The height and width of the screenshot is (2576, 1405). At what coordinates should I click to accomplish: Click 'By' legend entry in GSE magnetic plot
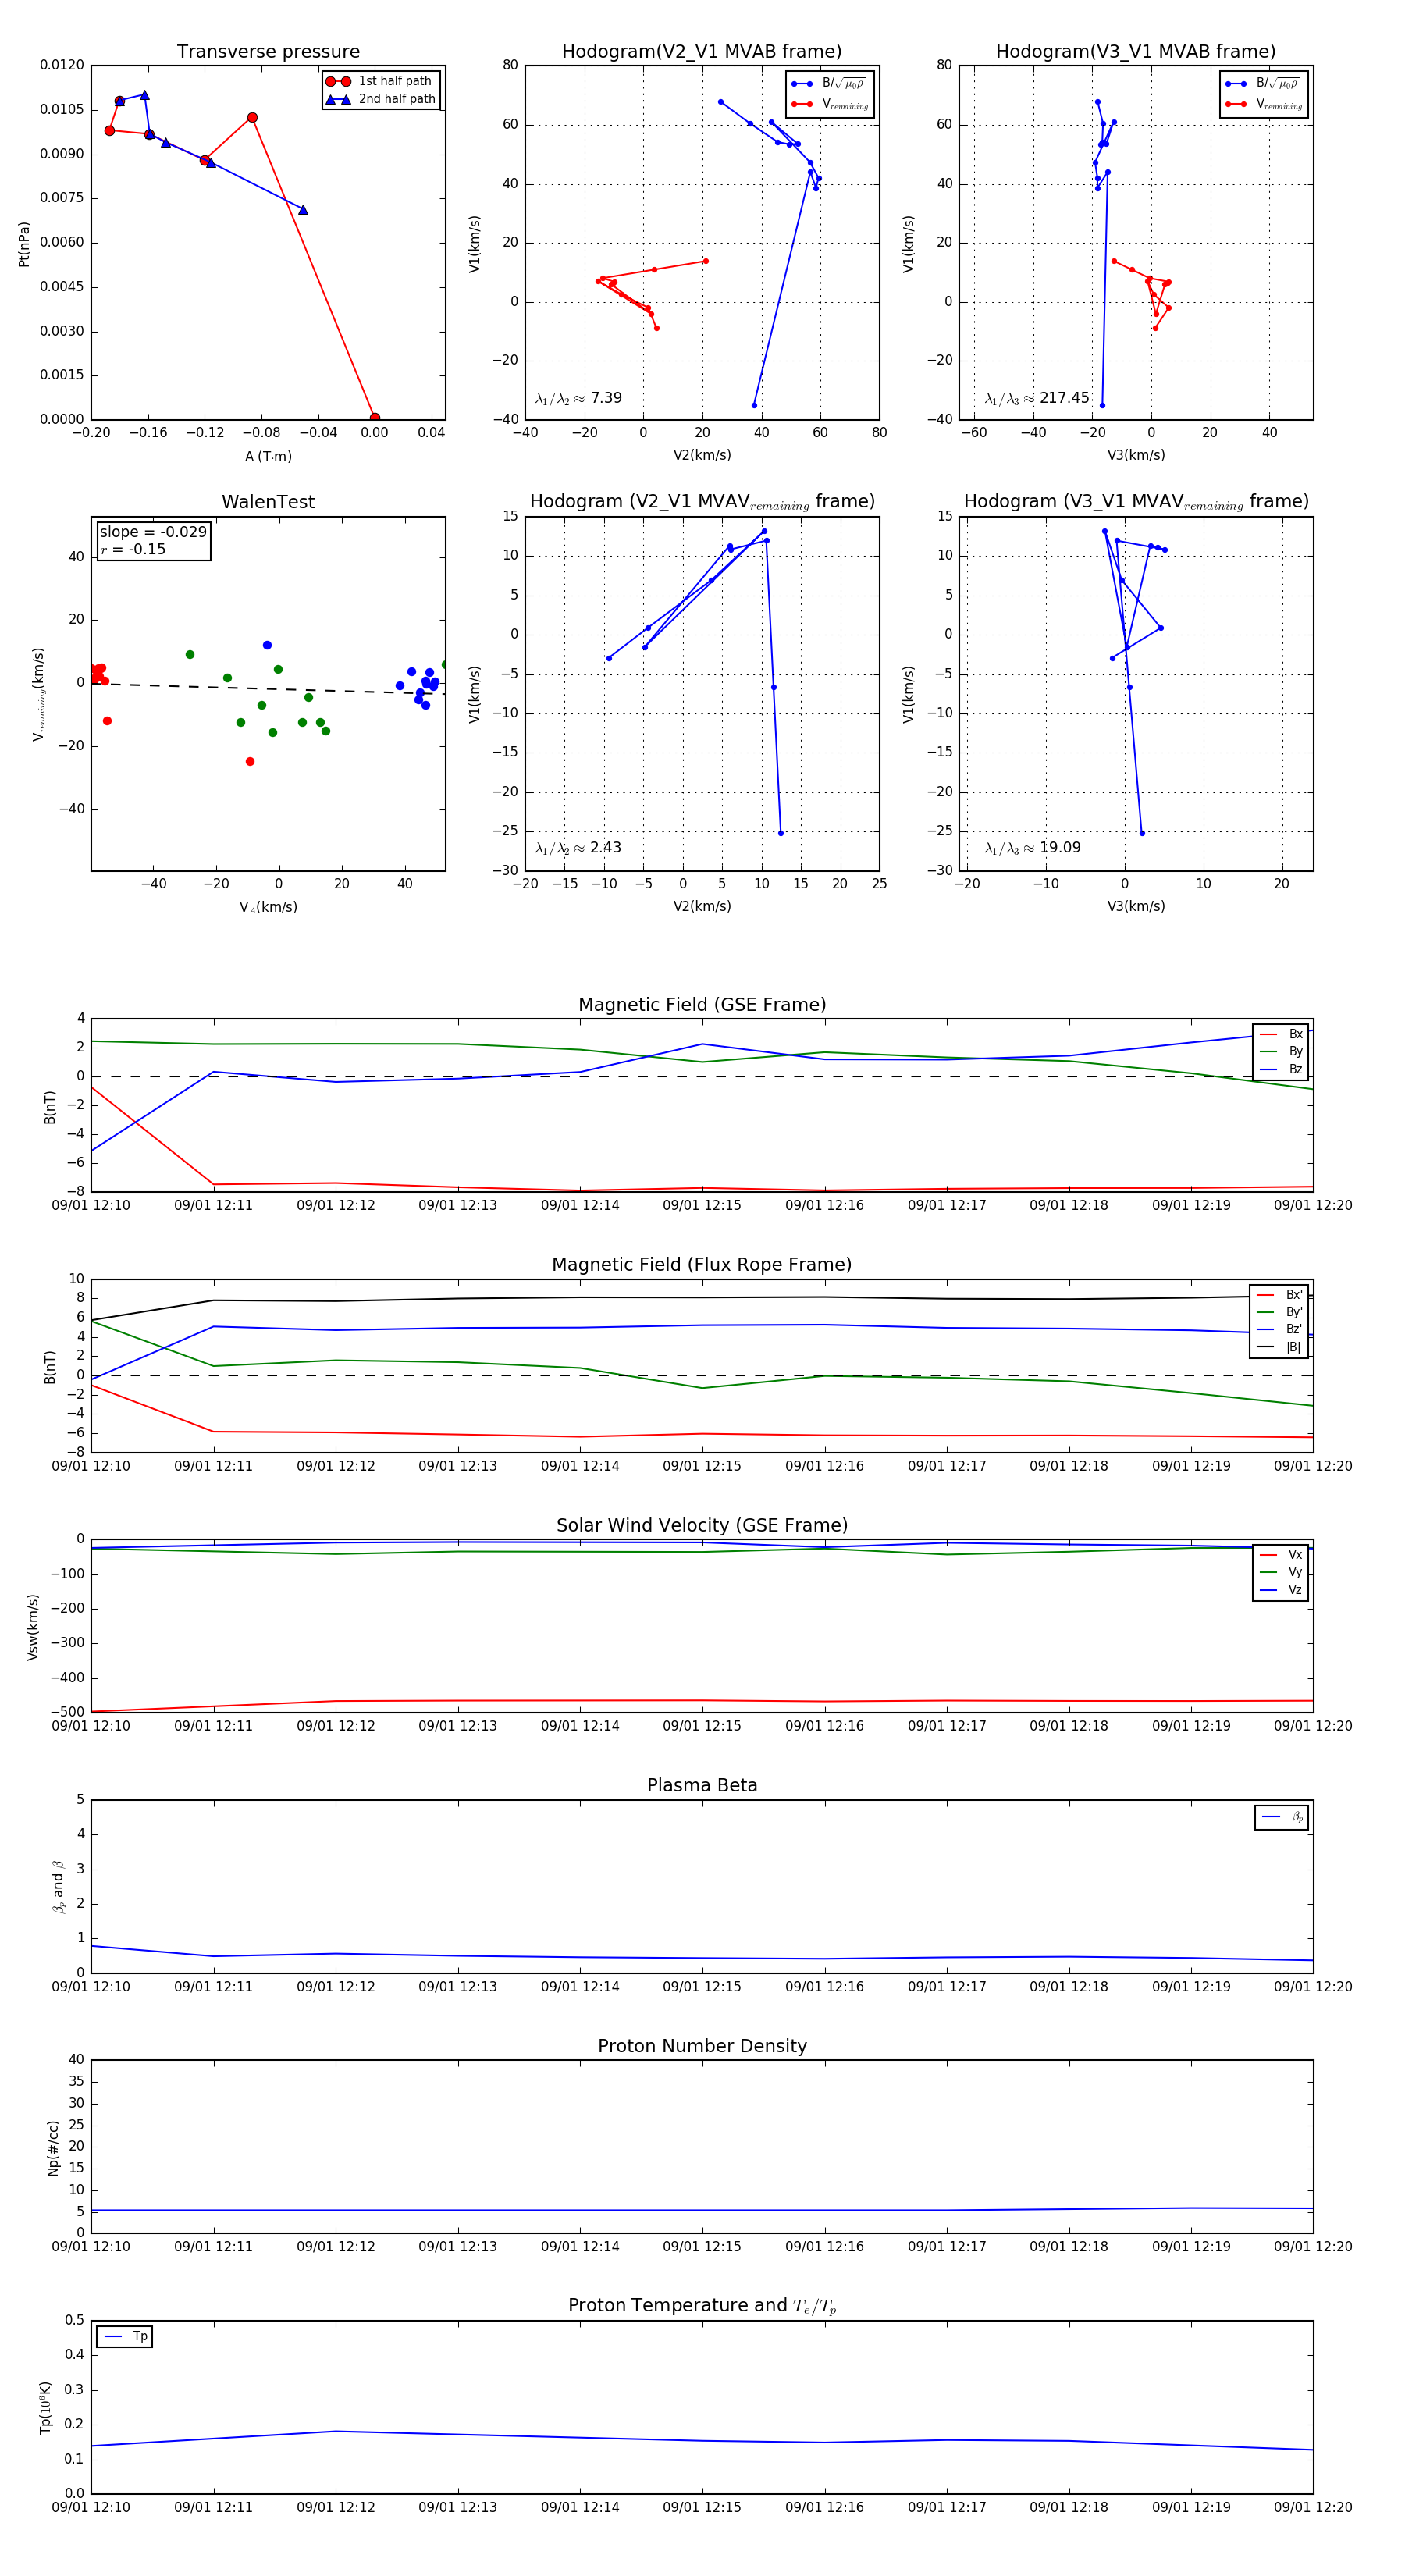tap(1281, 1052)
